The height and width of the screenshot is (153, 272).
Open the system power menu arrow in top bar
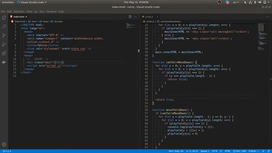[269, 2]
